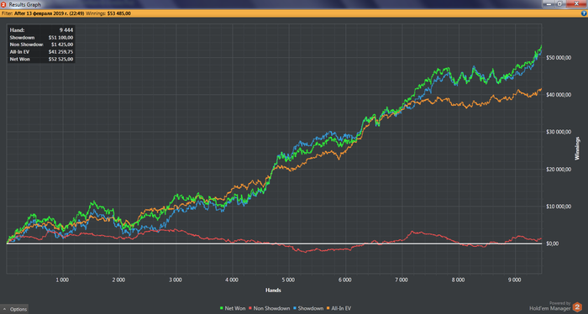
Task: Toggle the Net Won legend series
Action: [x=233, y=308]
